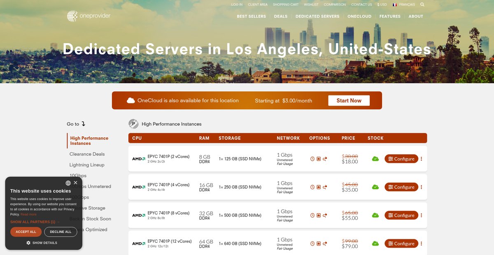Click the arrow option icon for the EPYC 4 vCores row

[x=325, y=187]
